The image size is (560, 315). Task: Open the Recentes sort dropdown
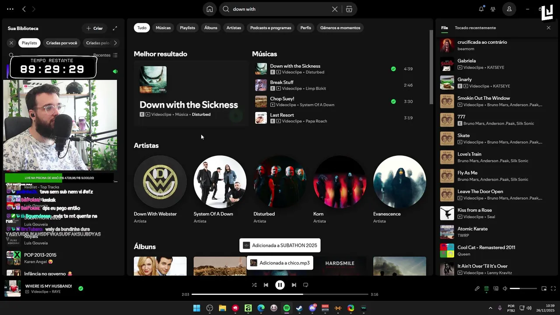[x=105, y=55]
